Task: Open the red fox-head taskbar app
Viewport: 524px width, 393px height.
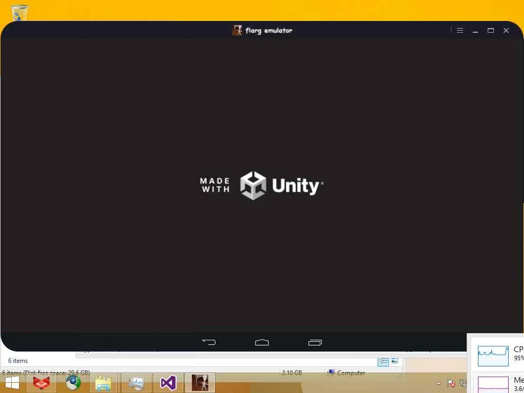Action: [x=41, y=383]
